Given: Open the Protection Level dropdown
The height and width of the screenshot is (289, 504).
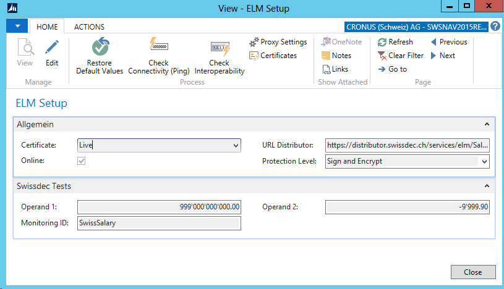Looking at the screenshot, I should [484, 162].
